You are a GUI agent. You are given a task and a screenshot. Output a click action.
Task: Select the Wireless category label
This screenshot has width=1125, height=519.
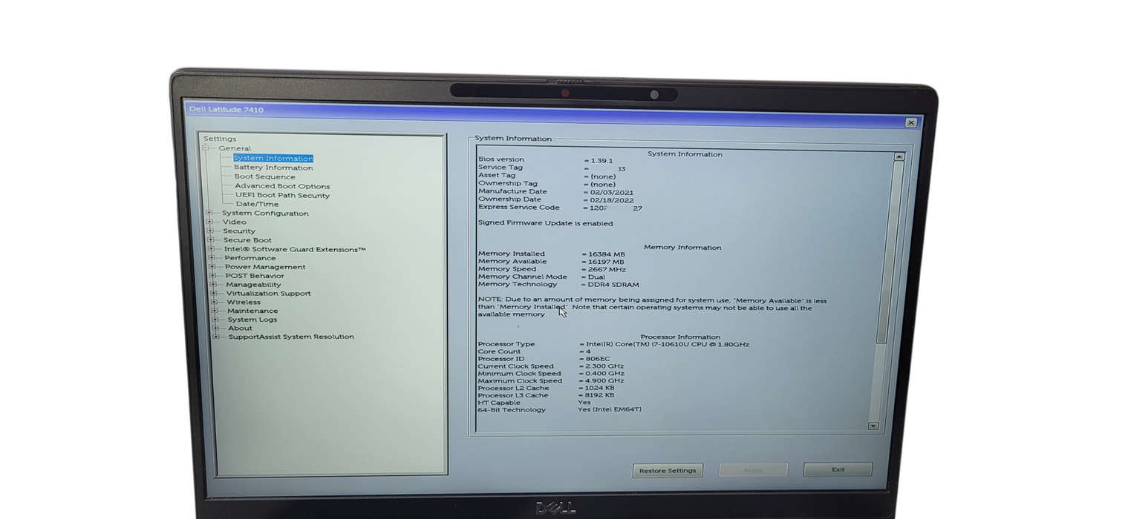click(x=244, y=303)
